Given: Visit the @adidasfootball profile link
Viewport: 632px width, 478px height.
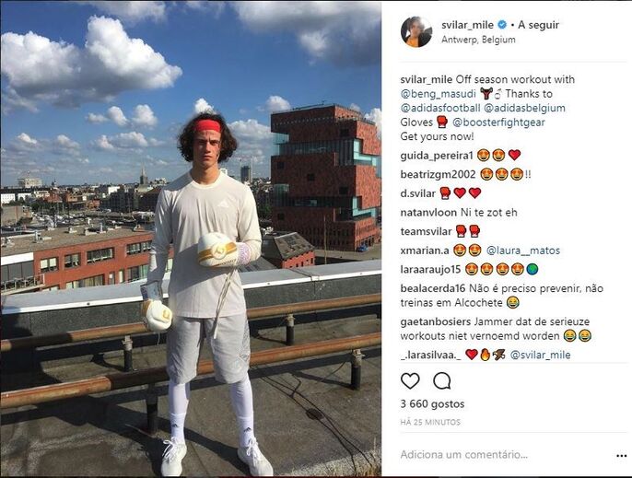Looking at the screenshot, I should pyautogui.click(x=440, y=108).
